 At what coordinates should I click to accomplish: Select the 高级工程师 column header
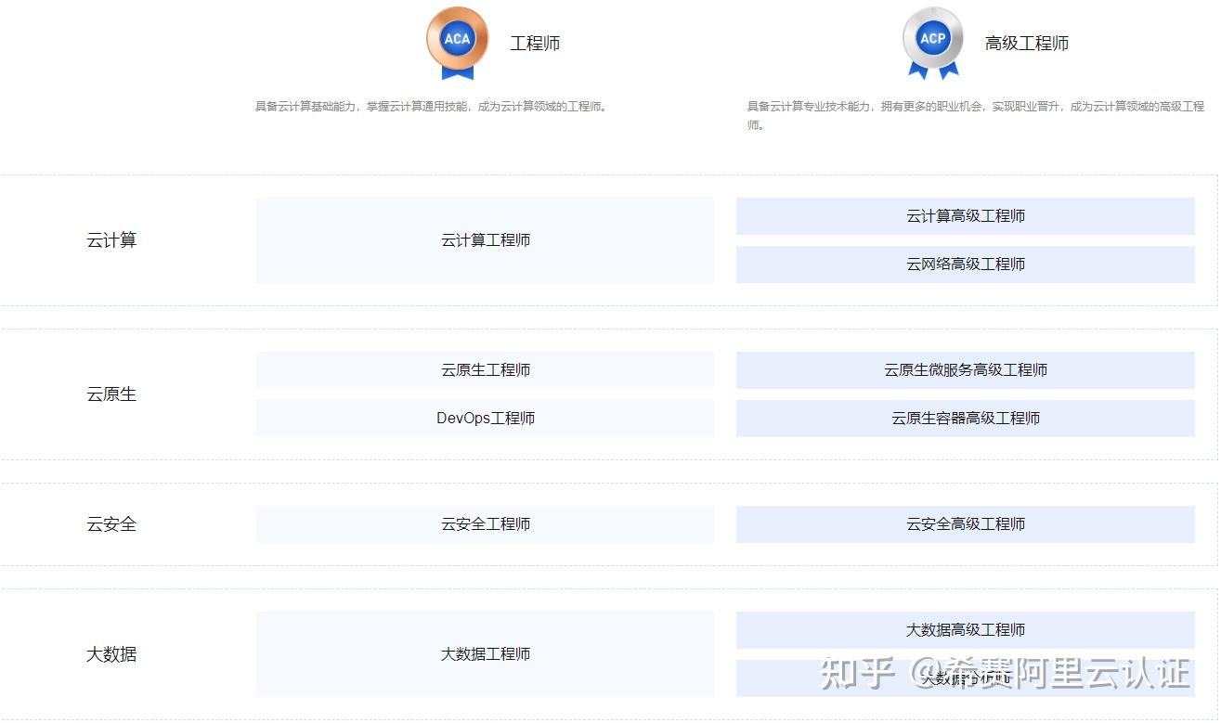coord(1027,43)
